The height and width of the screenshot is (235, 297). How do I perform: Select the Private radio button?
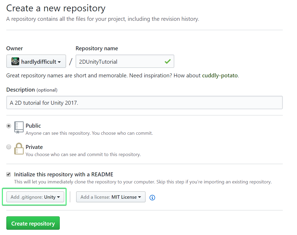tap(9, 147)
